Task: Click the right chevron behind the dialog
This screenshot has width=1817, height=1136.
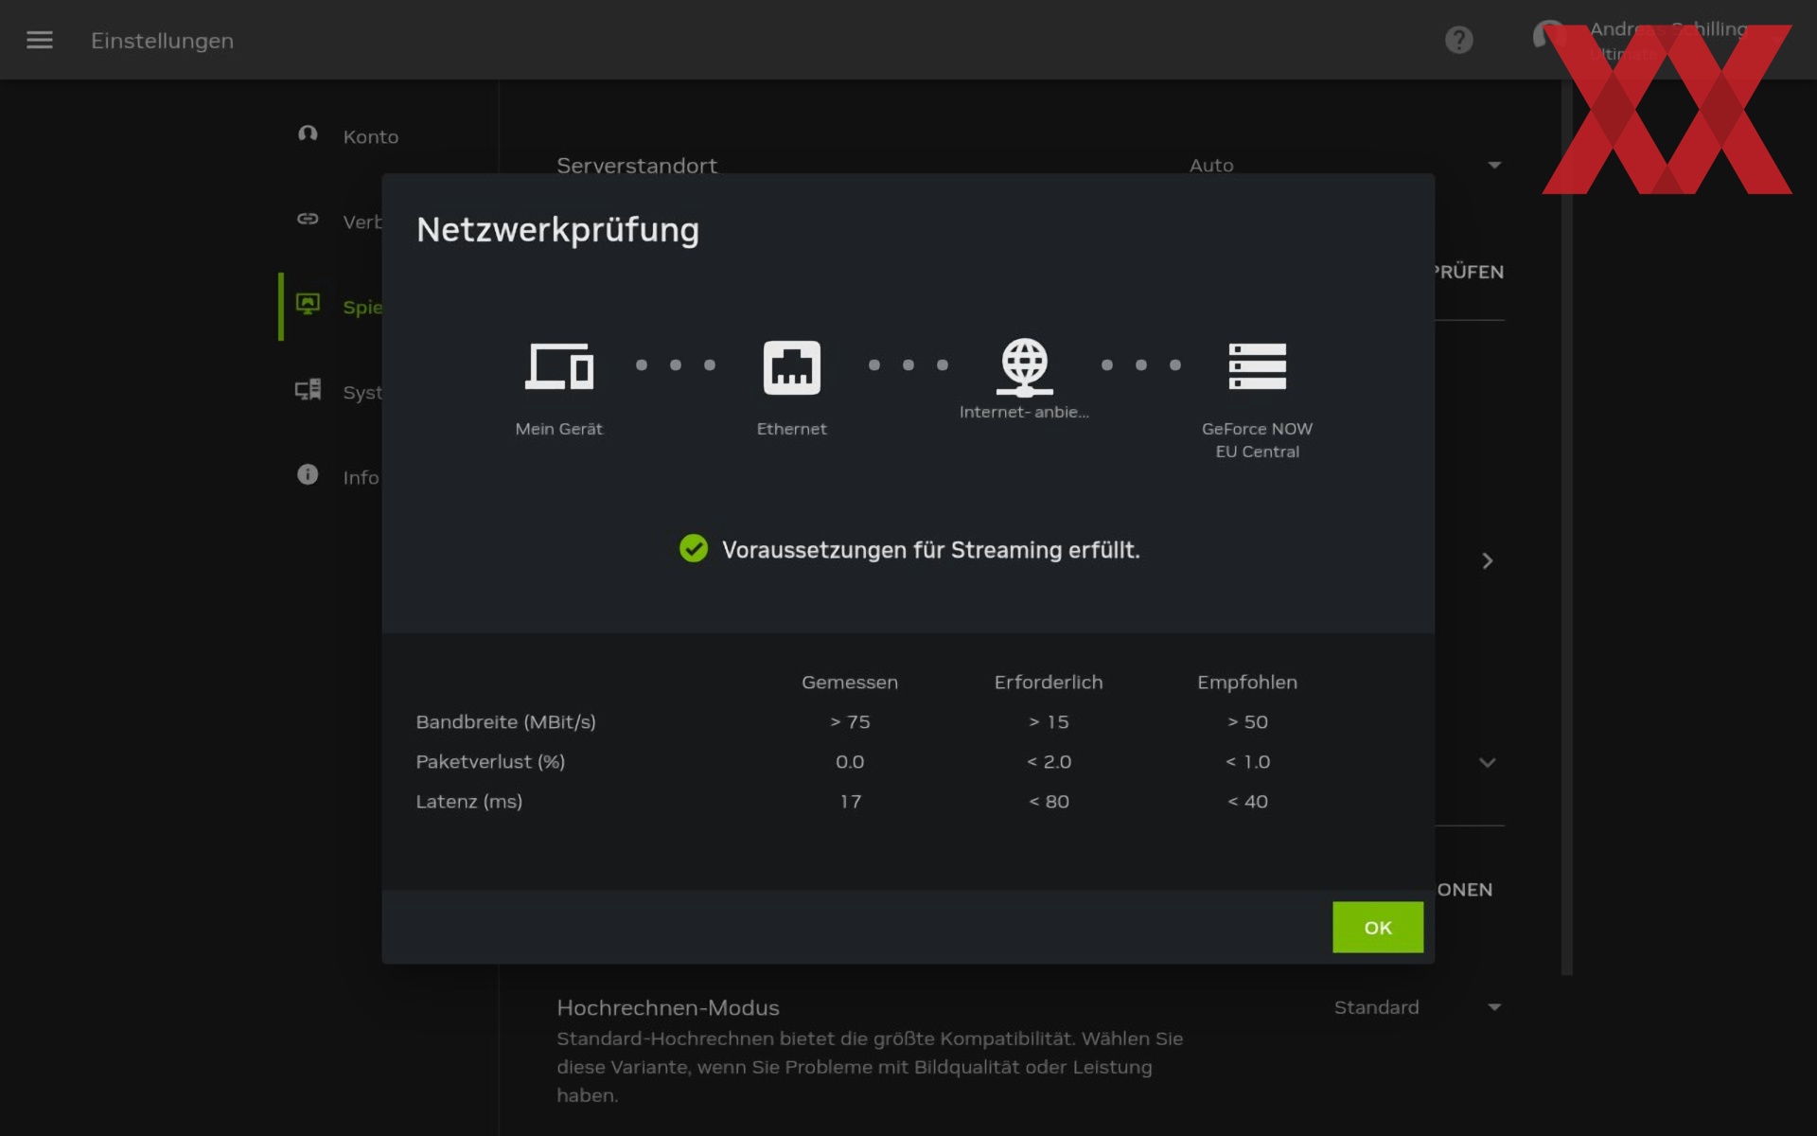Action: pos(1488,560)
